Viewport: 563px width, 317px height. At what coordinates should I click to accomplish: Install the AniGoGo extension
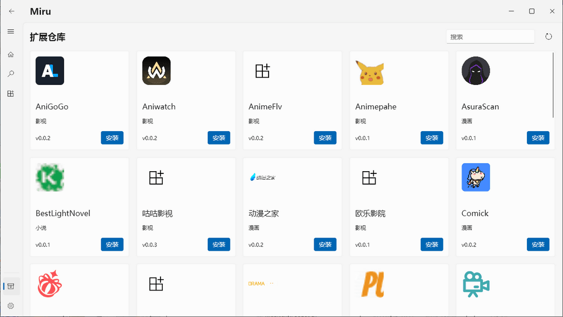(x=112, y=138)
